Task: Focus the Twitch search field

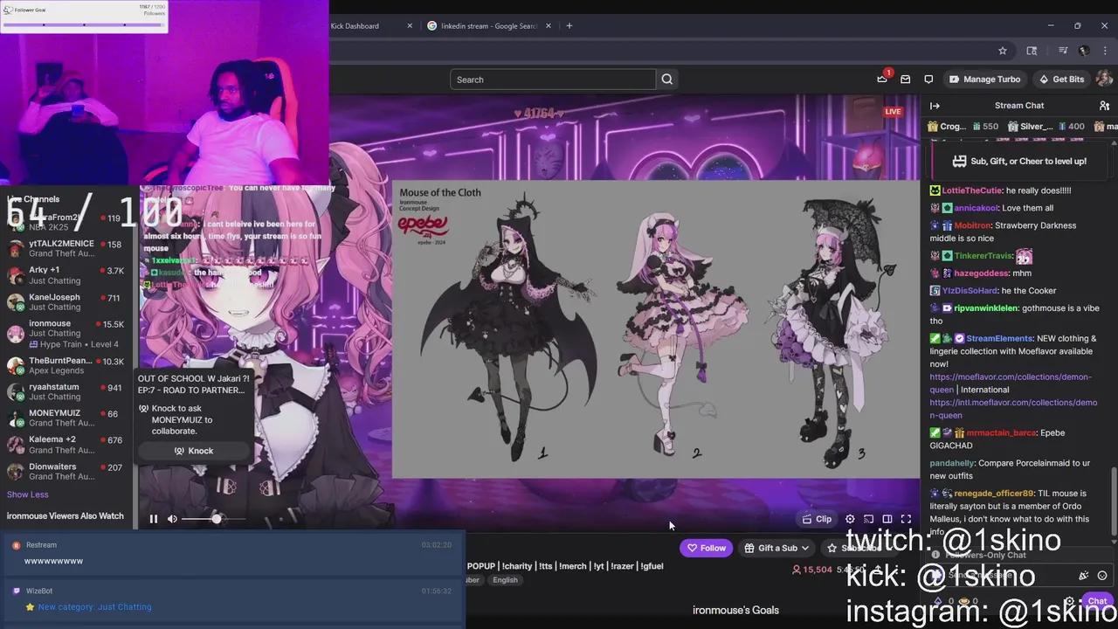Action: click(x=553, y=79)
